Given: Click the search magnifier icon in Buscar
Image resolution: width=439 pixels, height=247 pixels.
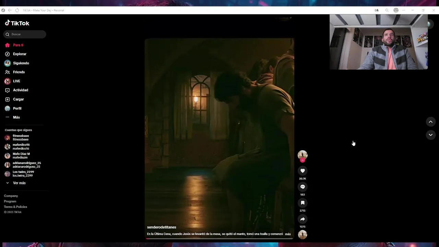Looking at the screenshot, I should tap(8, 34).
